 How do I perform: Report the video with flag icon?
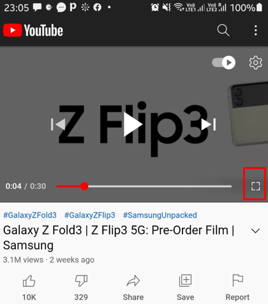(237, 287)
